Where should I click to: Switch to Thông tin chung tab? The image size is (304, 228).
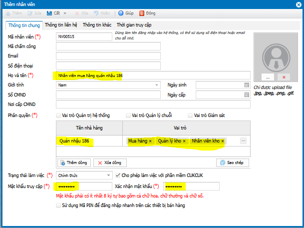click(24, 25)
